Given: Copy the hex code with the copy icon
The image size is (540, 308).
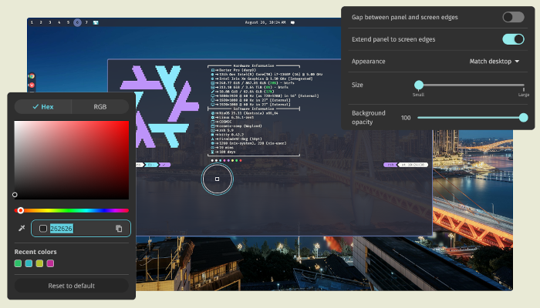Looking at the screenshot, I should click(119, 228).
